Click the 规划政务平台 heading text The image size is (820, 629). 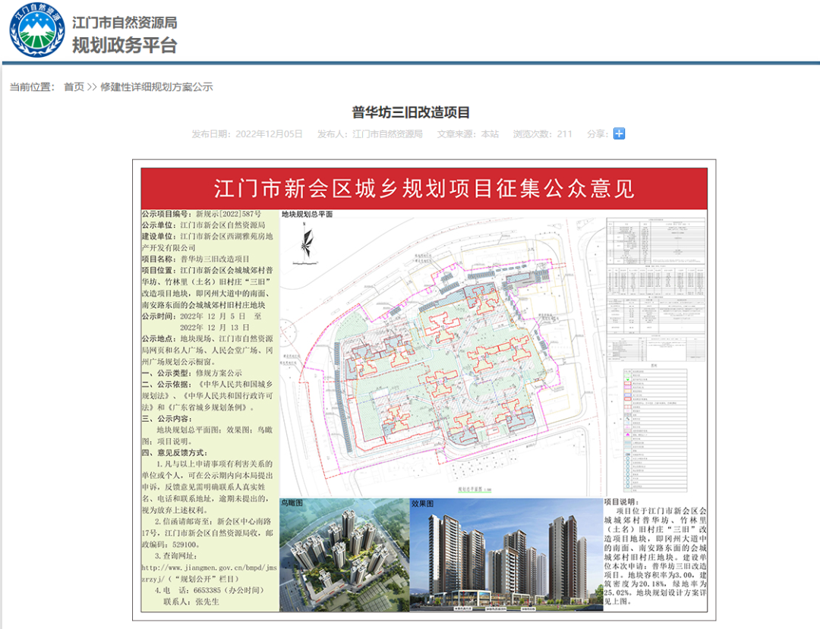click(125, 46)
